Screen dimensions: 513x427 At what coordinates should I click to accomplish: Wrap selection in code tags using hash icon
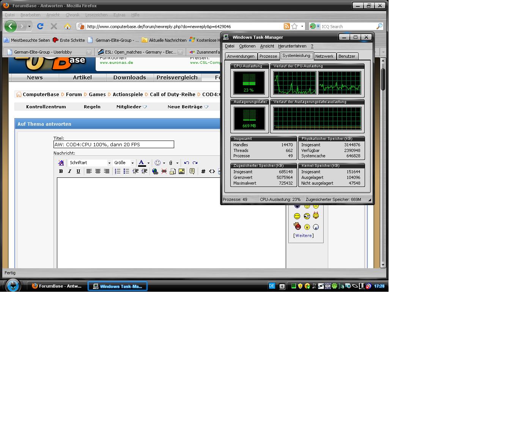click(x=203, y=171)
